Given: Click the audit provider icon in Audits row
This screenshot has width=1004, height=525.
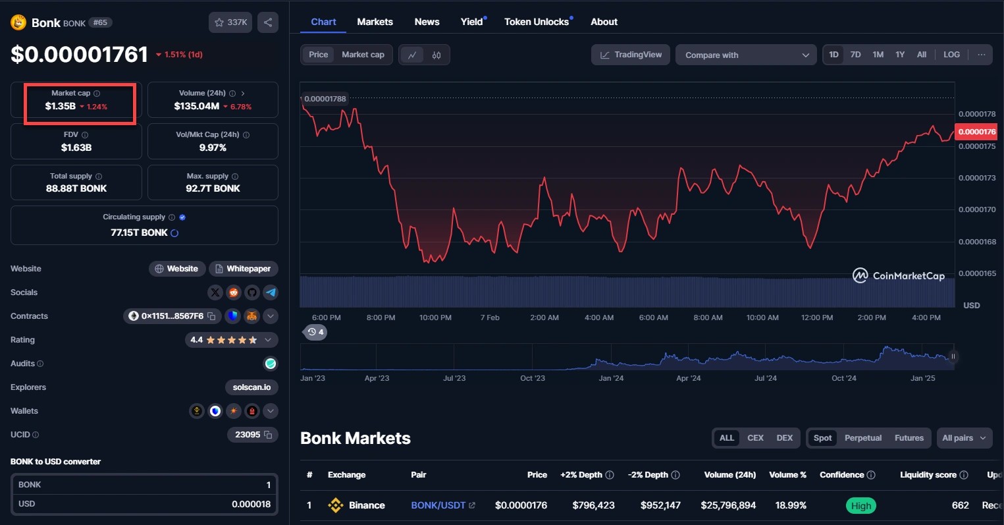Looking at the screenshot, I should click(x=271, y=364).
